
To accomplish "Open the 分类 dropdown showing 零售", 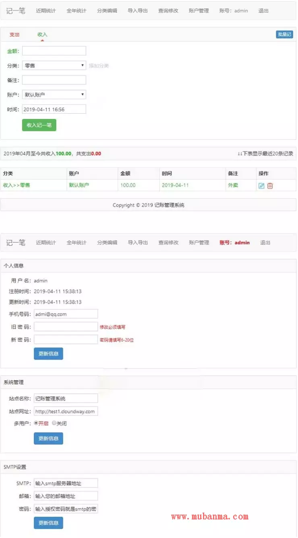I will pyautogui.click(x=54, y=65).
